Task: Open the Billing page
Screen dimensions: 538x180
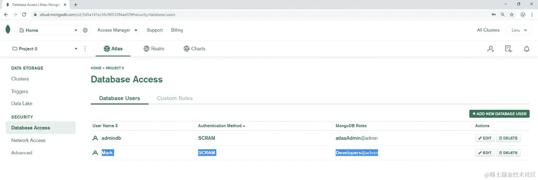Action: [177, 30]
